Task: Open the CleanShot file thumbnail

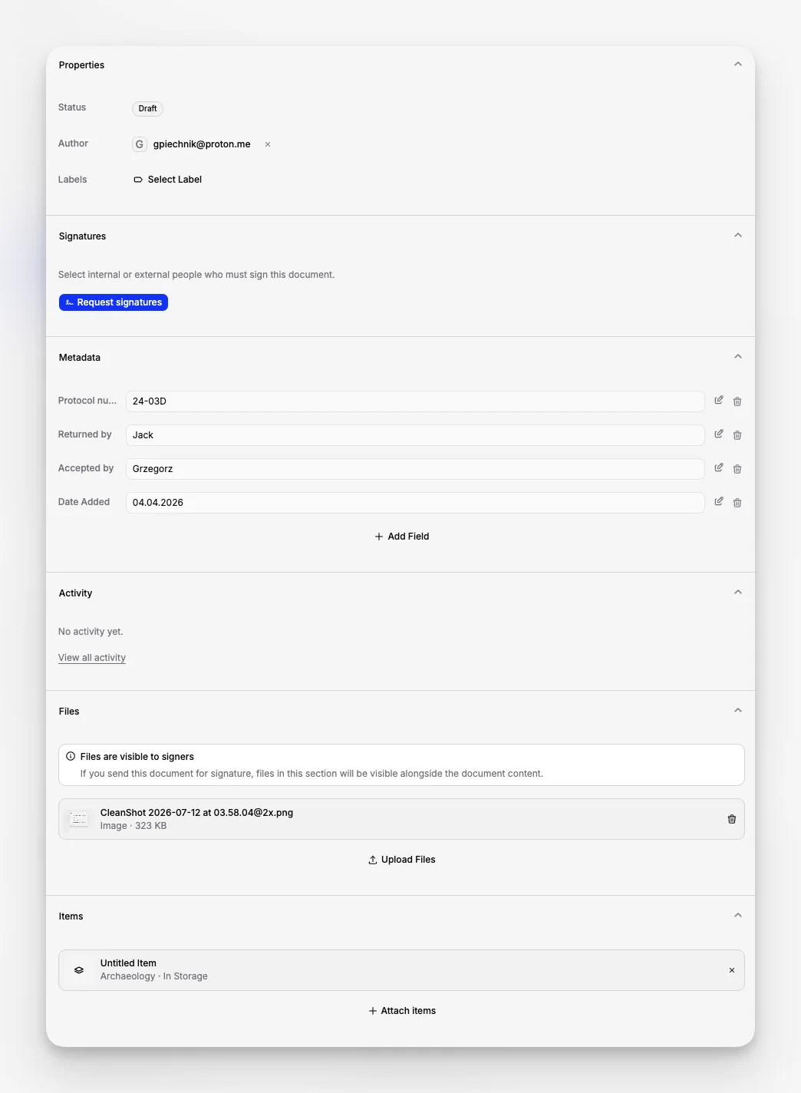Action: point(79,819)
